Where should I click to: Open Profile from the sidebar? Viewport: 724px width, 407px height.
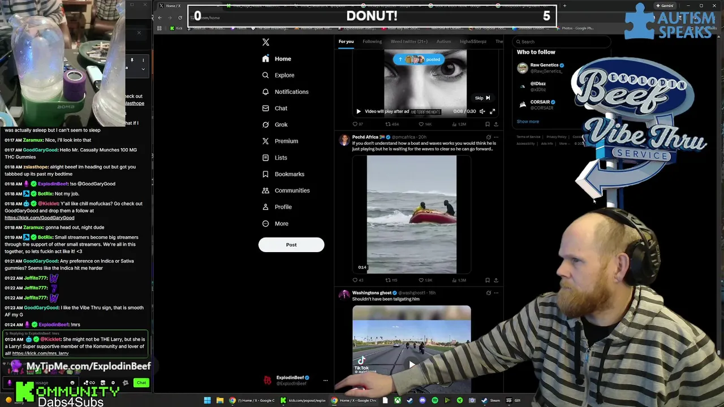pos(277,207)
